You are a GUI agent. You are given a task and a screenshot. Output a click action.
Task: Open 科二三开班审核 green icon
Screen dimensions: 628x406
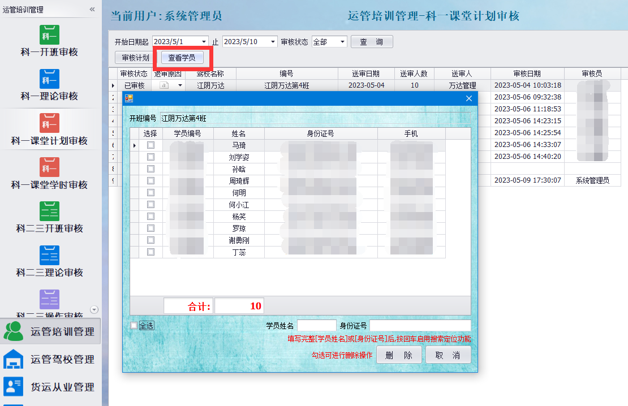pyautogui.click(x=49, y=211)
